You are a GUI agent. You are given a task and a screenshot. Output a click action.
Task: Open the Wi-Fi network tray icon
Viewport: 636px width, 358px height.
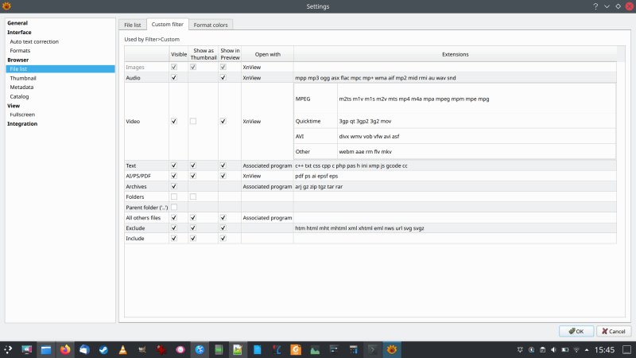click(x=576, y=349)
